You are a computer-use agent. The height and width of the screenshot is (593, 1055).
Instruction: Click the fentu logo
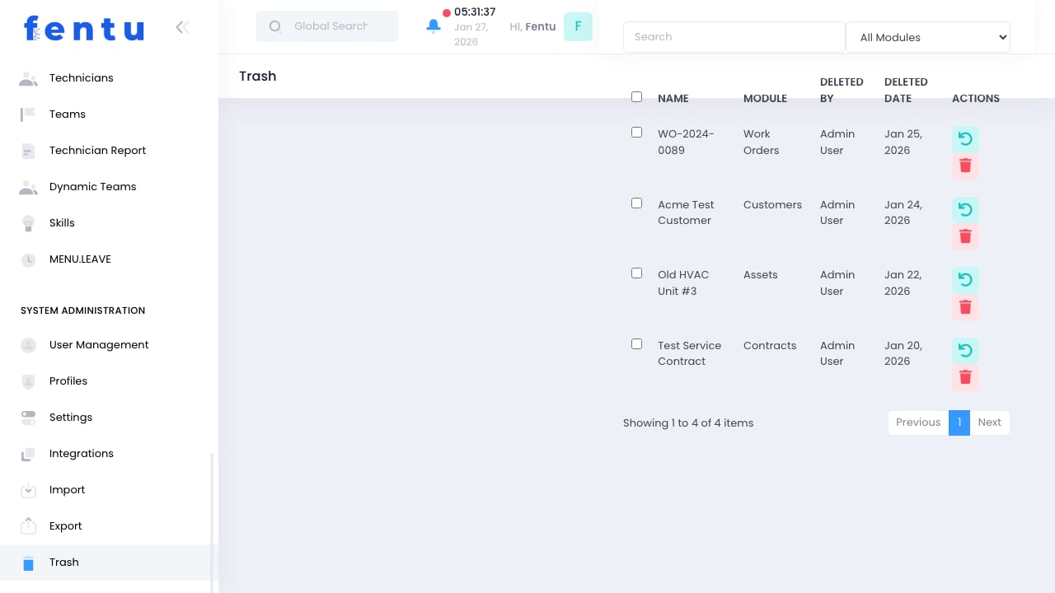click(84, 29)
